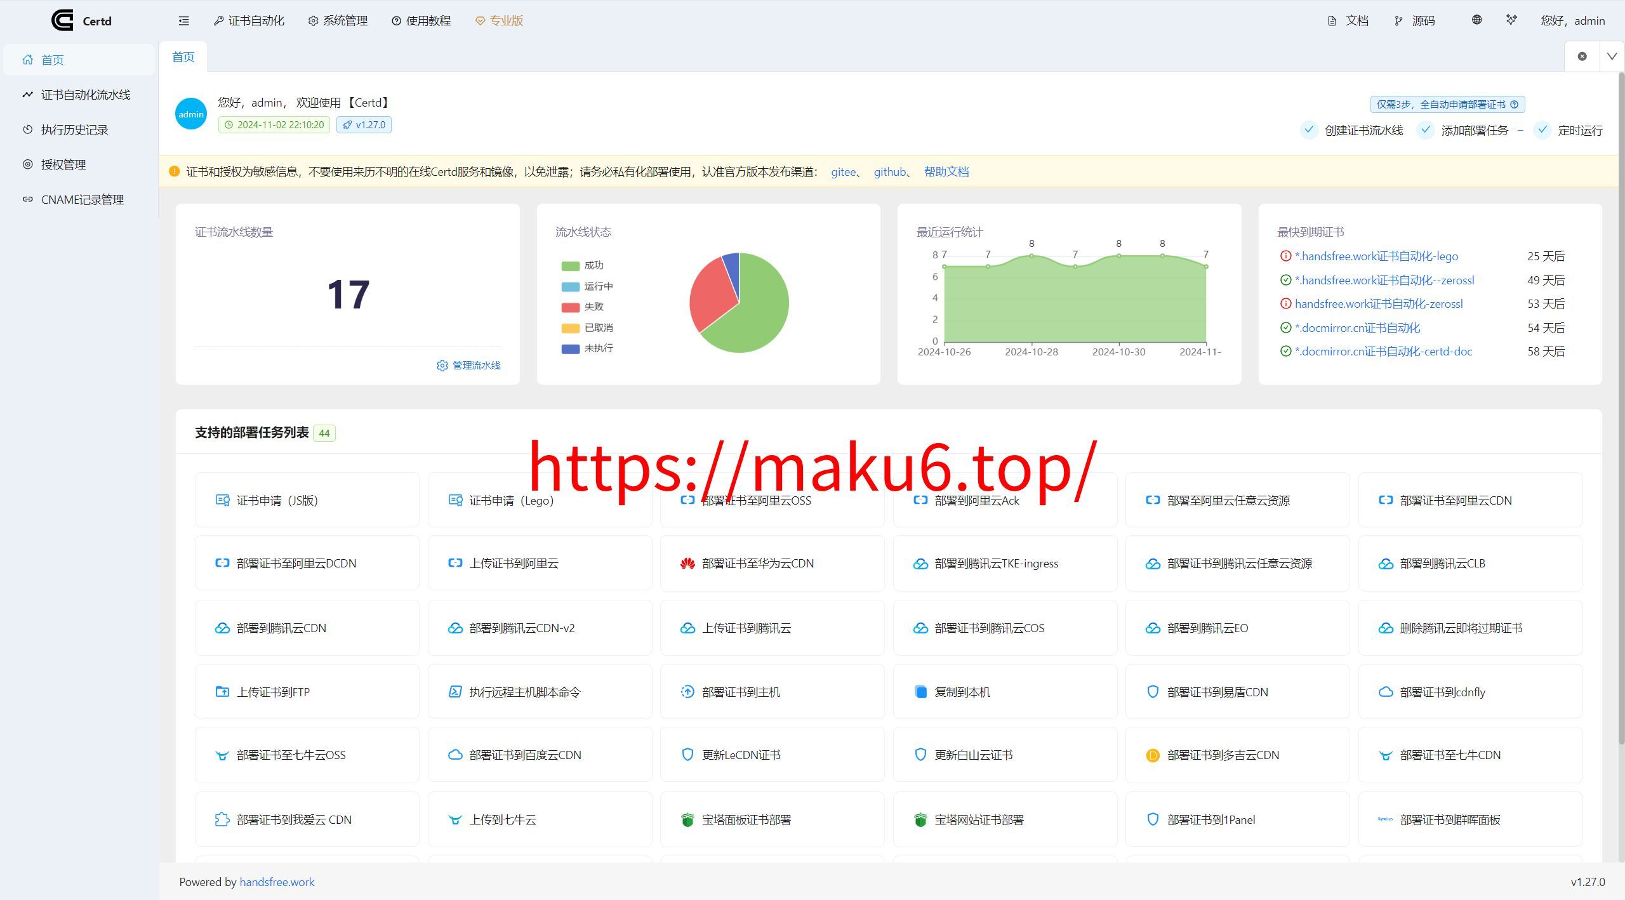The width and height of the screenshot is (1625, 900).
Task: Click the green 成功 legend swatch
Action: 570,266
